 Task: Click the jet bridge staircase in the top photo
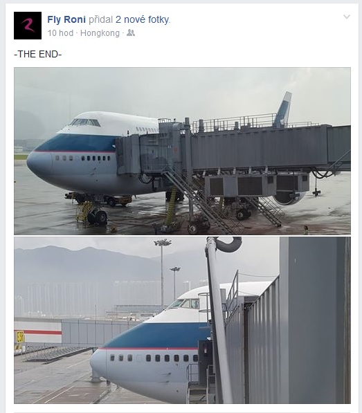pyautogui.click(x=201, y=199)
